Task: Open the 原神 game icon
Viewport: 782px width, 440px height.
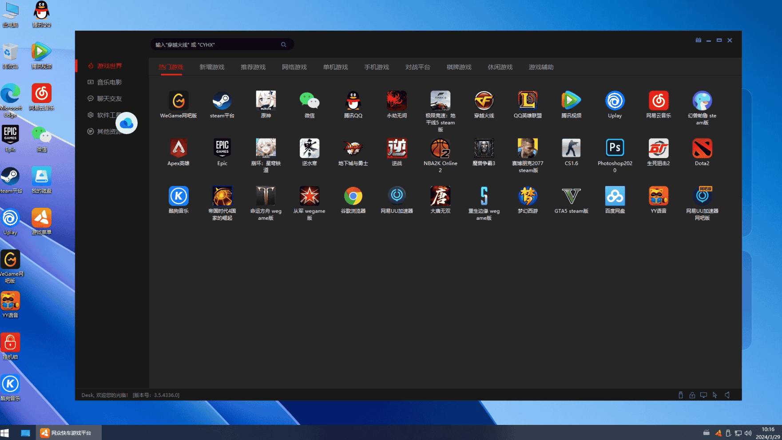Action: [266, 101]
